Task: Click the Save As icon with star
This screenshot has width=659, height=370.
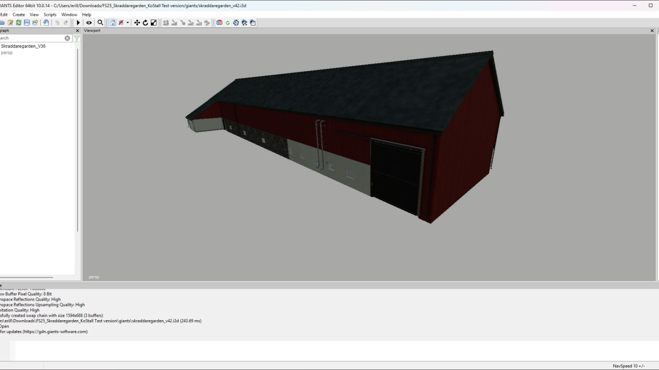Action: [x=35, y=23]
